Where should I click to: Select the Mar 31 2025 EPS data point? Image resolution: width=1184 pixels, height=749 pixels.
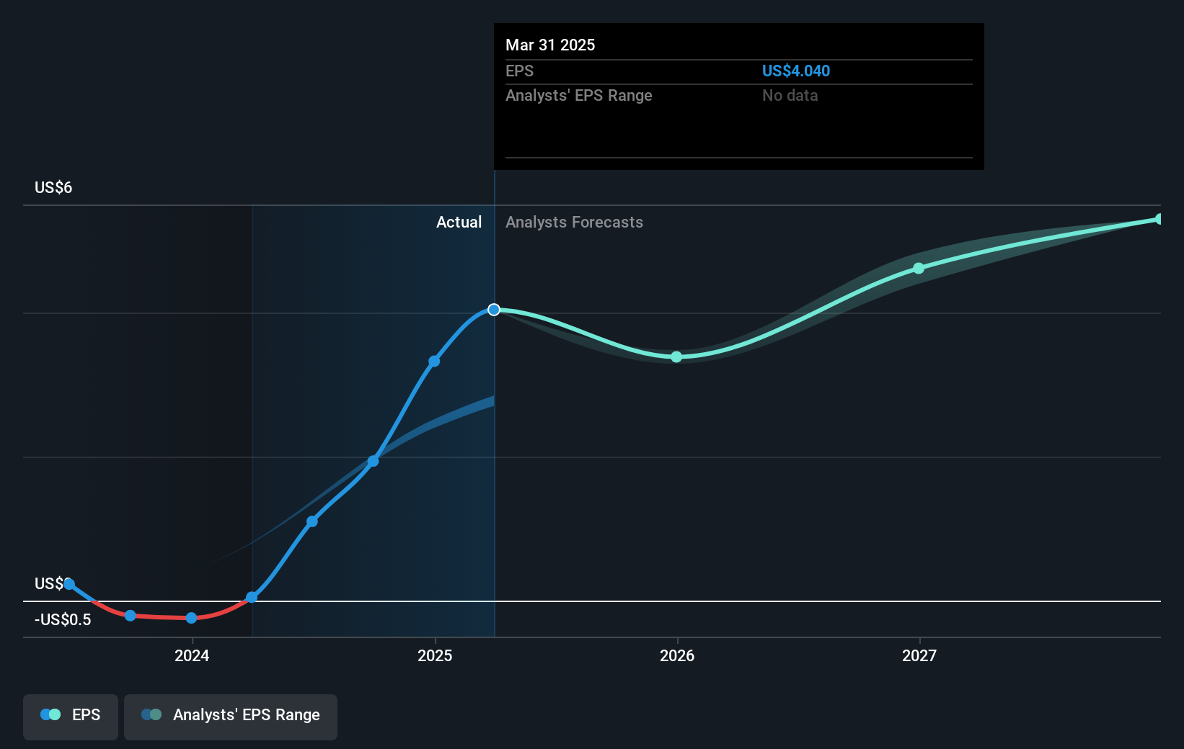pos(494,310)
